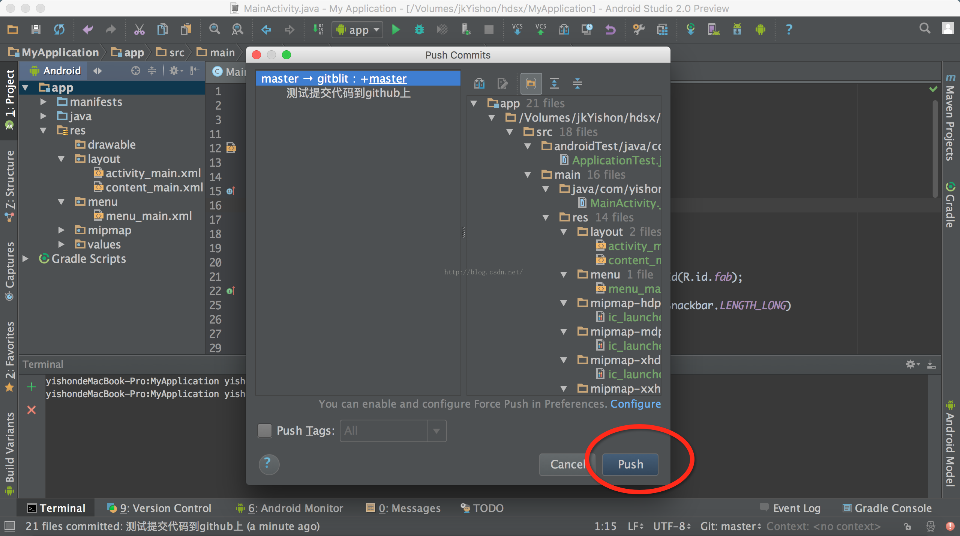Screen dimensions: 960x536
Task: Open the app run configuration dropdown
Action: pos(357,30)
